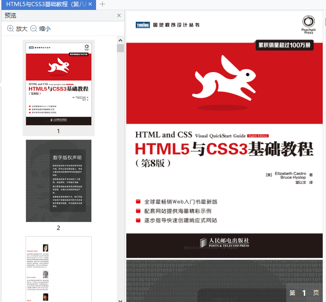Open a new tab with the plus icon
This screenshot has height=302, width=326.
click(102, 4)
